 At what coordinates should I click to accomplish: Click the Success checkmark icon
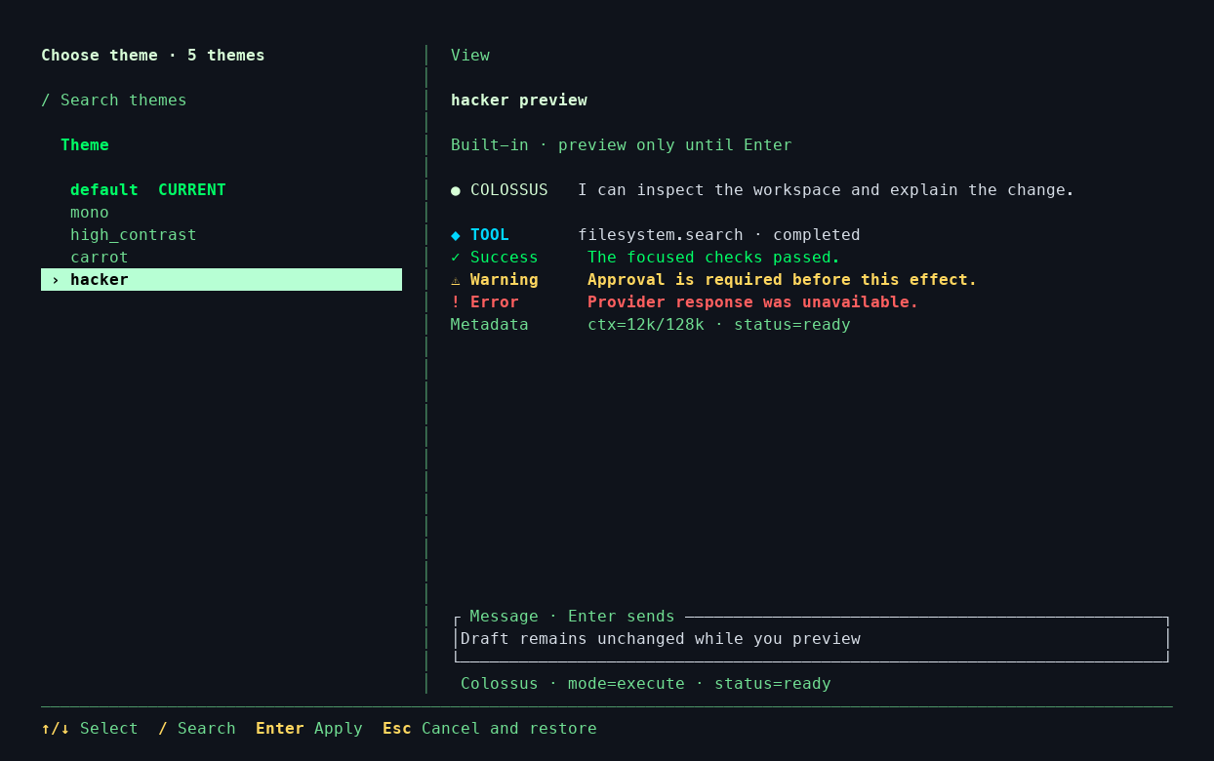coord(456,258)
